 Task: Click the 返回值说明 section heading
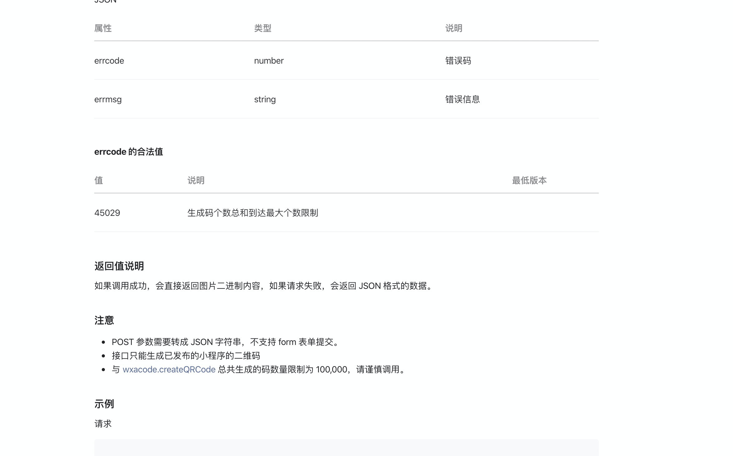pyautogui.click(x=119, y=266)
